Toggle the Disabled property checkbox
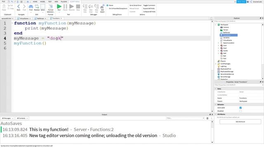 click(240, 111)
